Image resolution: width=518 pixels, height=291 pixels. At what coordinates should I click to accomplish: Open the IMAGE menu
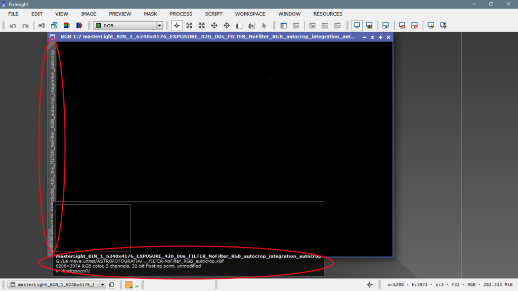tap(89, 14)
